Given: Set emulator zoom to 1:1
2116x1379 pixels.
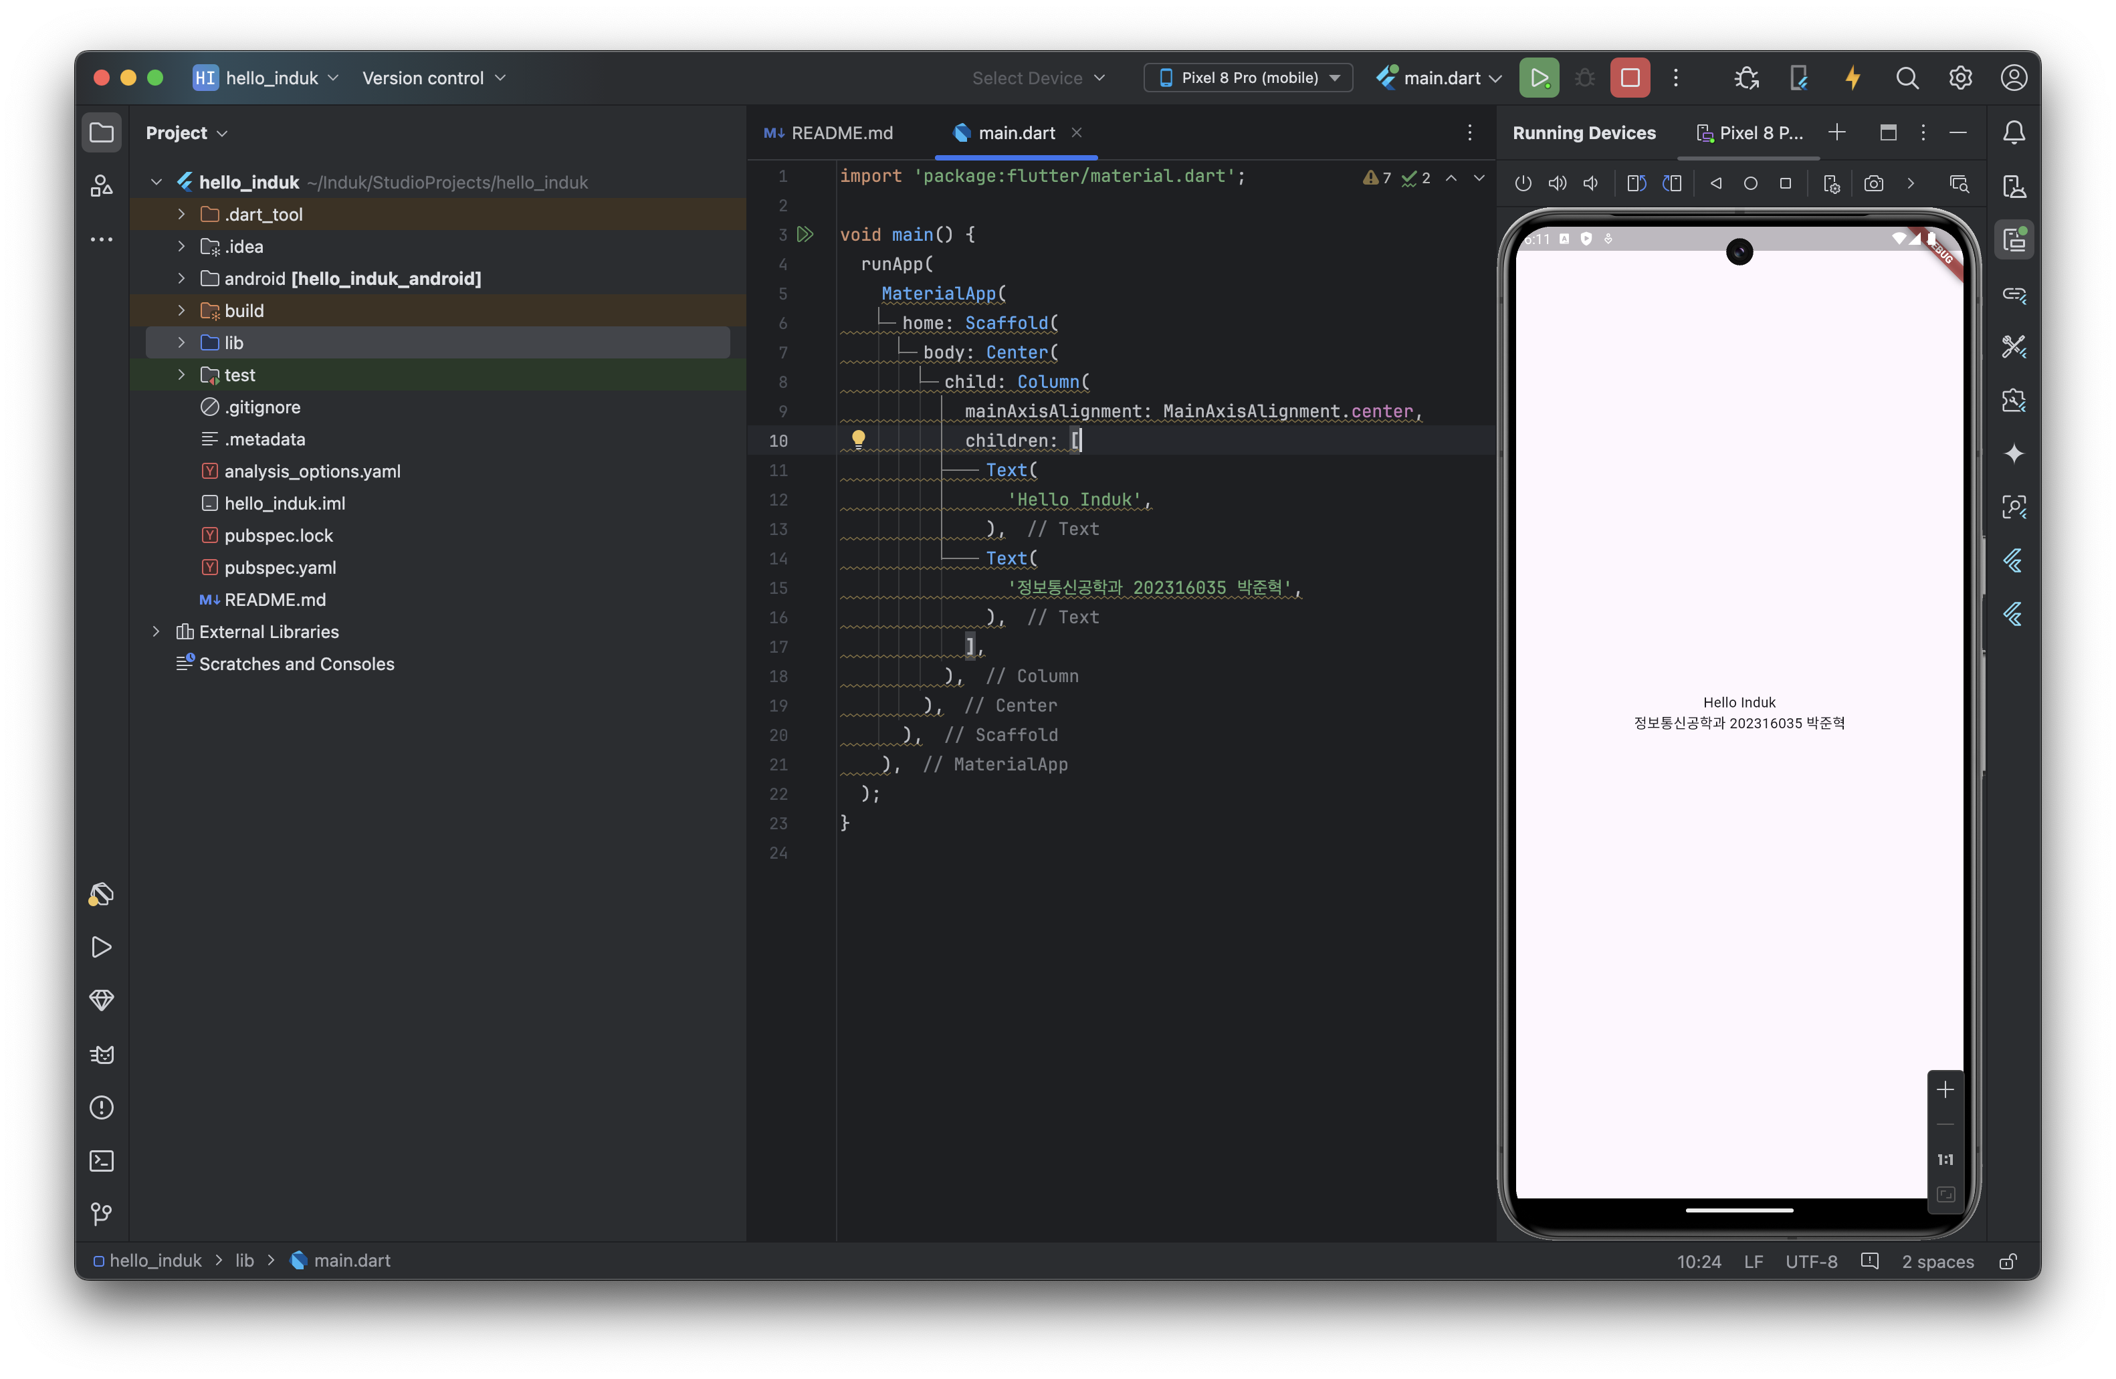Looking at the screenshot, I should pos(1944,1160).
